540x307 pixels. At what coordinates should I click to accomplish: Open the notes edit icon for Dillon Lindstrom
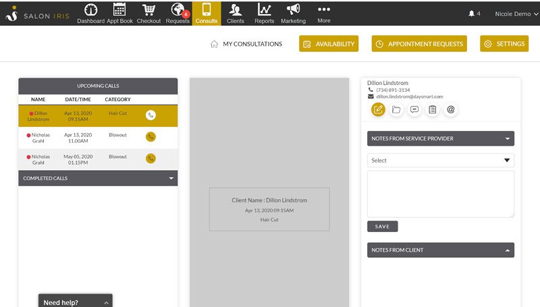tap(378, 109)
